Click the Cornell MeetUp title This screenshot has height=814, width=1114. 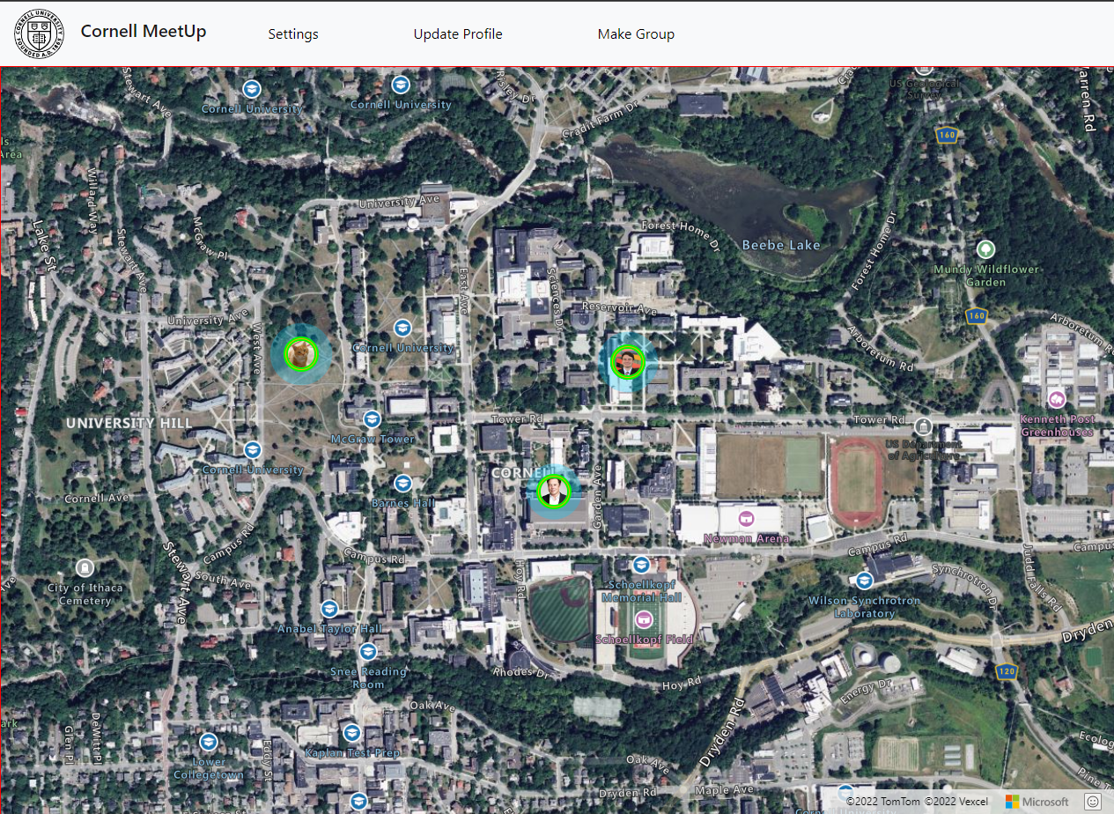[144, 32]
